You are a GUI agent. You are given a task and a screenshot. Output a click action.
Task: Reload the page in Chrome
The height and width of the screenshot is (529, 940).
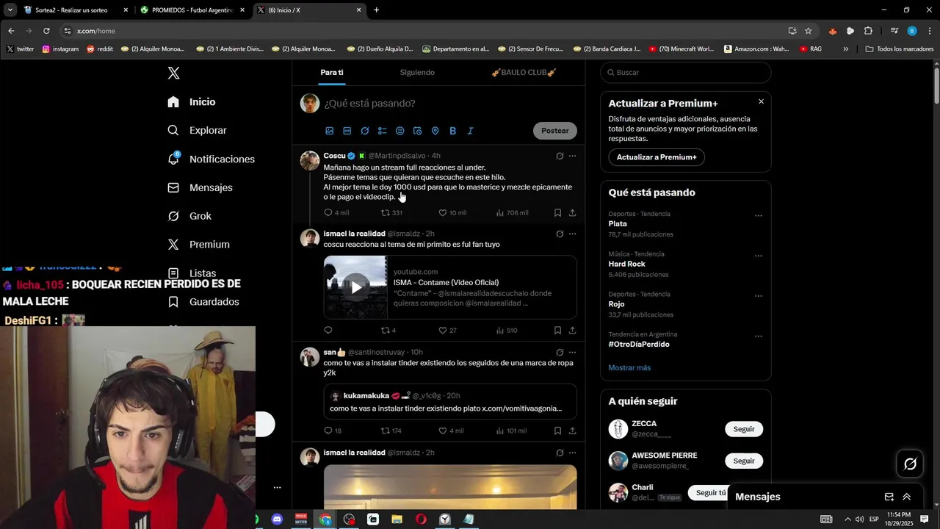click(x=46, y=31)
